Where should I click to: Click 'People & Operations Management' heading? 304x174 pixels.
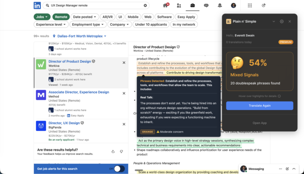[157, 163]
